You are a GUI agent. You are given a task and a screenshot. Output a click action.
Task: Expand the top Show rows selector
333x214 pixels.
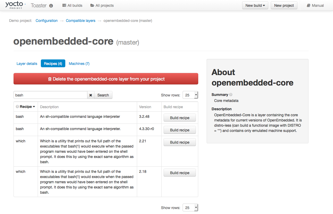point(190,95)
